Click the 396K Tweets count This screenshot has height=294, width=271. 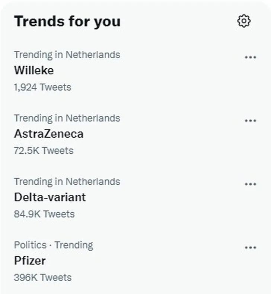pos(42,278)
